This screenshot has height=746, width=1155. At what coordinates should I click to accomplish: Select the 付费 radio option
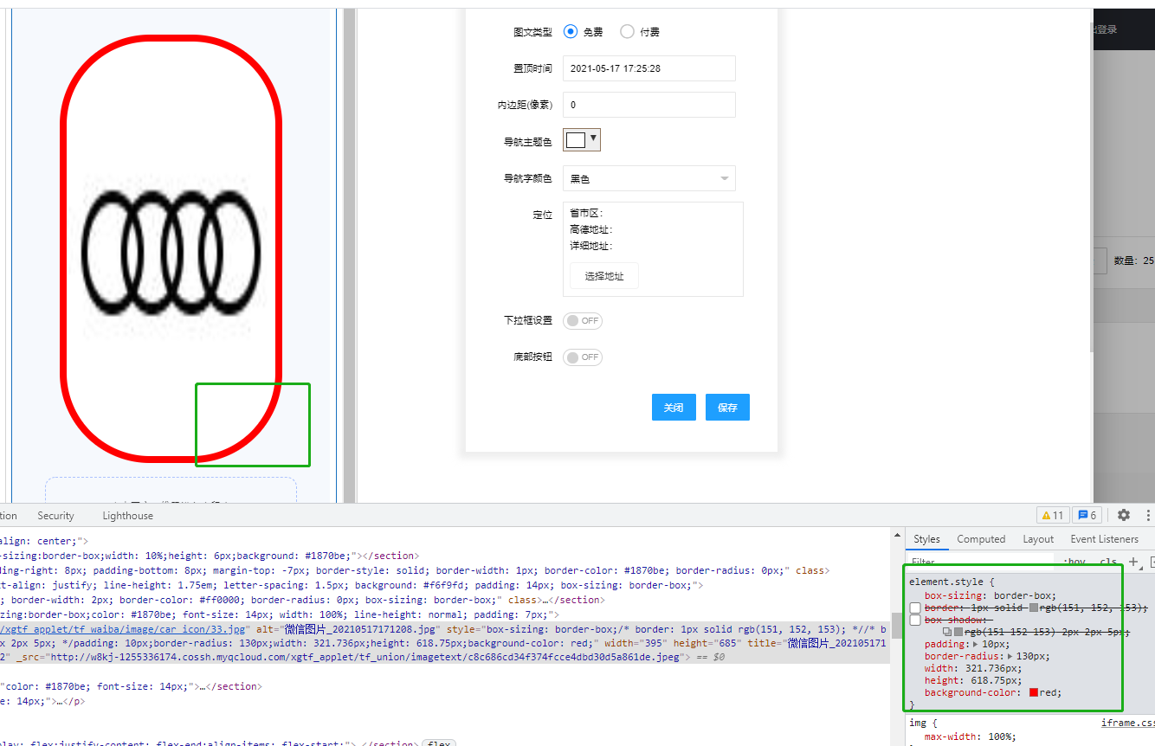click(x=628, y=32)
